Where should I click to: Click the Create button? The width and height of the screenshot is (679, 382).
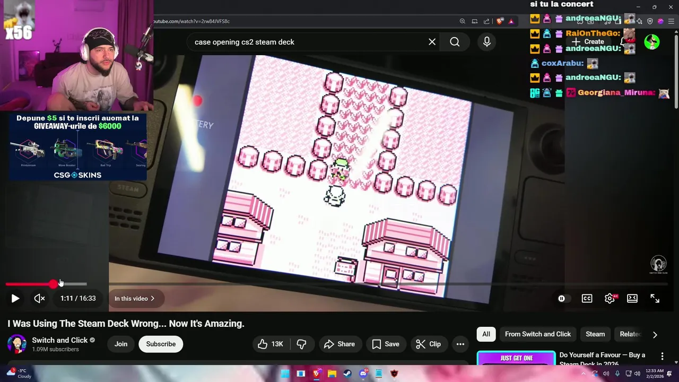tap(588, 41)
